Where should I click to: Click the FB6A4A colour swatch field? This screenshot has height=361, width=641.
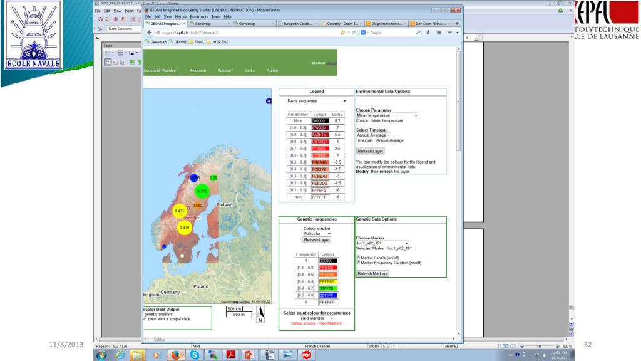click(320, 162)
